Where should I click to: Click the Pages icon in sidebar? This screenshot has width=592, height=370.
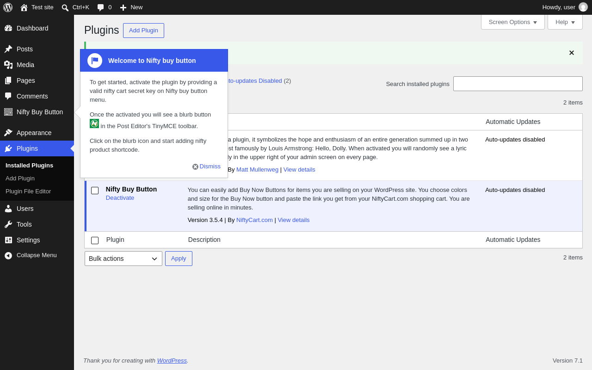tap(8, 80)
